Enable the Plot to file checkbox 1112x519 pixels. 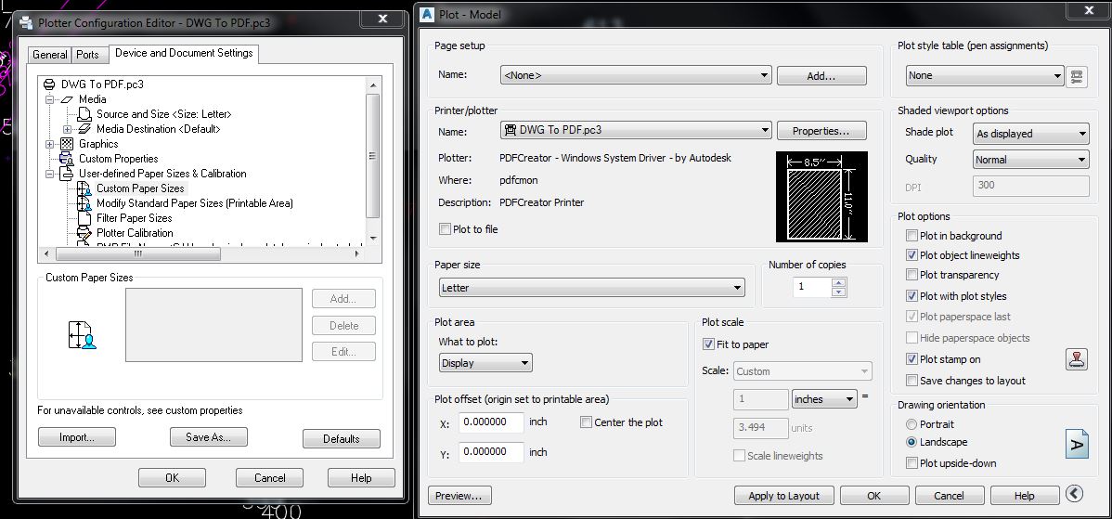click(x=445, y=229)
